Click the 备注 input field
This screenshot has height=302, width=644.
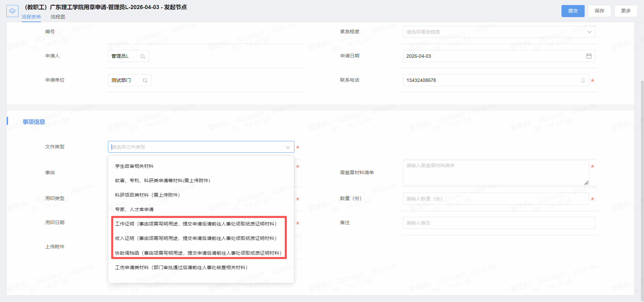point(499,223)
